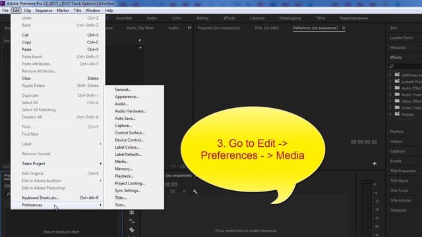Open Title Properties panel
Viewport: 422px width, 237px height.
point(403,171)
